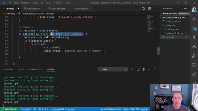
Task: Select the TERMINAL panel tab
Action: coord(51,69)
